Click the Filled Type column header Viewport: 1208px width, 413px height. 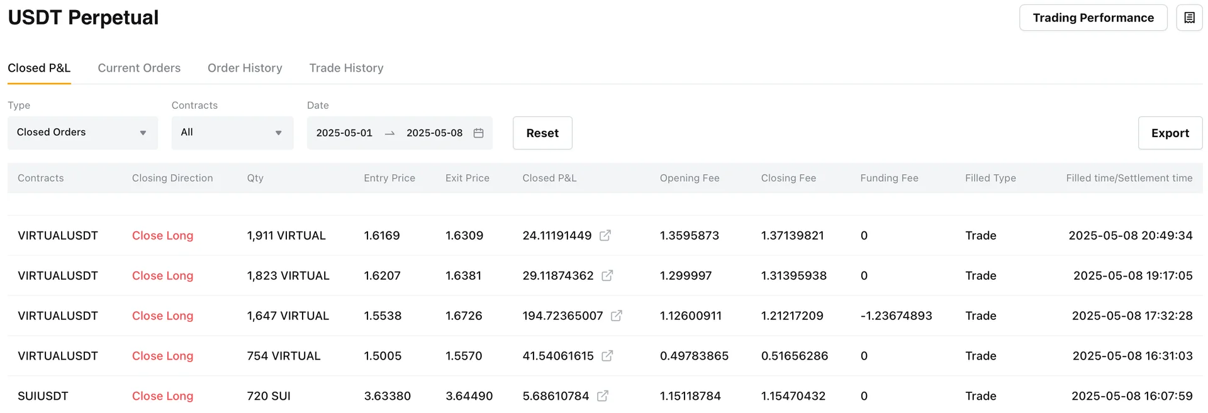click(990, 178)
